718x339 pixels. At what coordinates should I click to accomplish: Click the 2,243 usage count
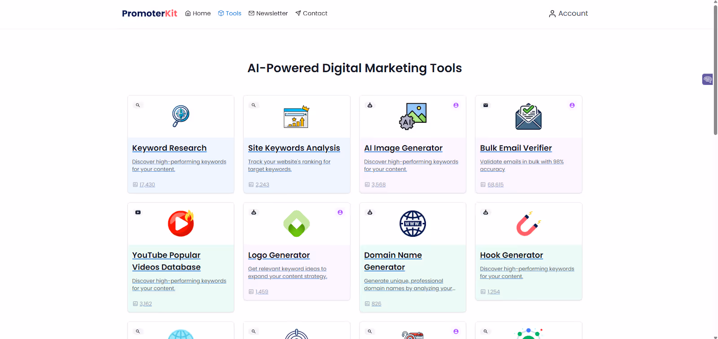[263, 185]
